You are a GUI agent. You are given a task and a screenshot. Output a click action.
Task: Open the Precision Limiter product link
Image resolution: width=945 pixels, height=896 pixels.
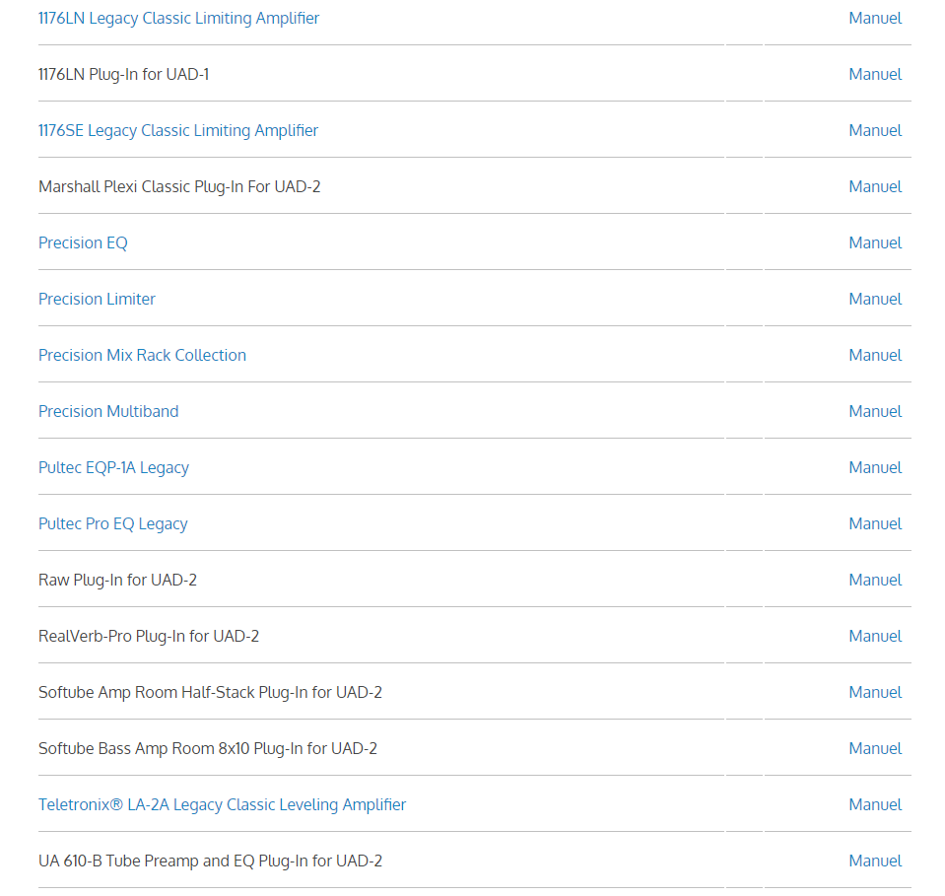(x=97, y=299)
